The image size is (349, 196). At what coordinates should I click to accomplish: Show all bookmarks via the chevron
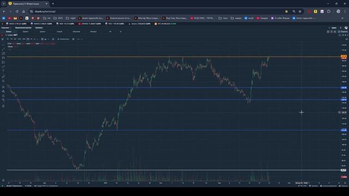pyautogui.click(x=342, y=18)
